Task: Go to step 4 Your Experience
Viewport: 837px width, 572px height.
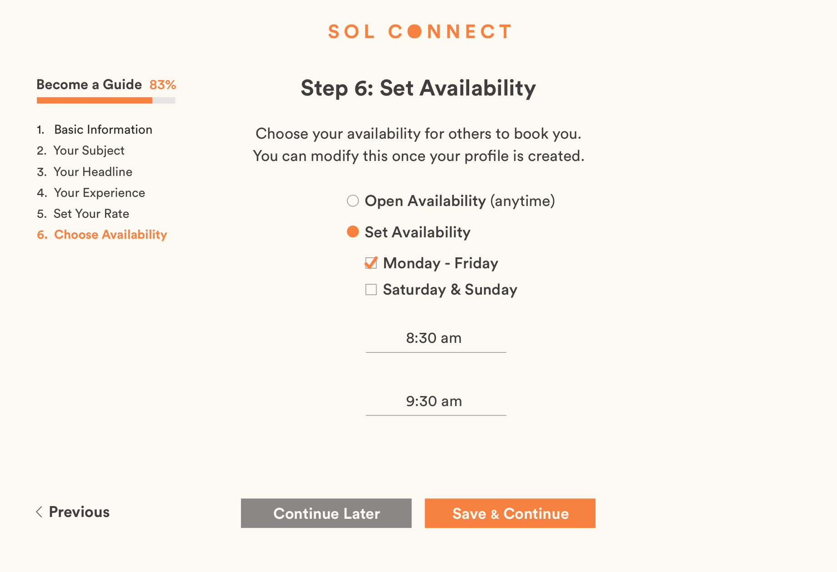Action: tap(99, 193)
